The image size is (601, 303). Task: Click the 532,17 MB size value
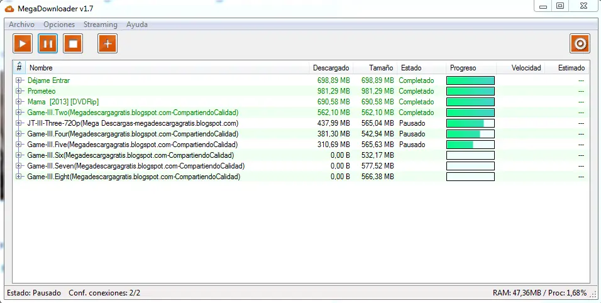(x=378, y=155)
